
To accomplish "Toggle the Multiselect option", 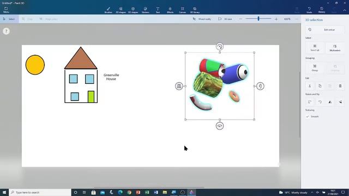I will (x=335, y=48).
